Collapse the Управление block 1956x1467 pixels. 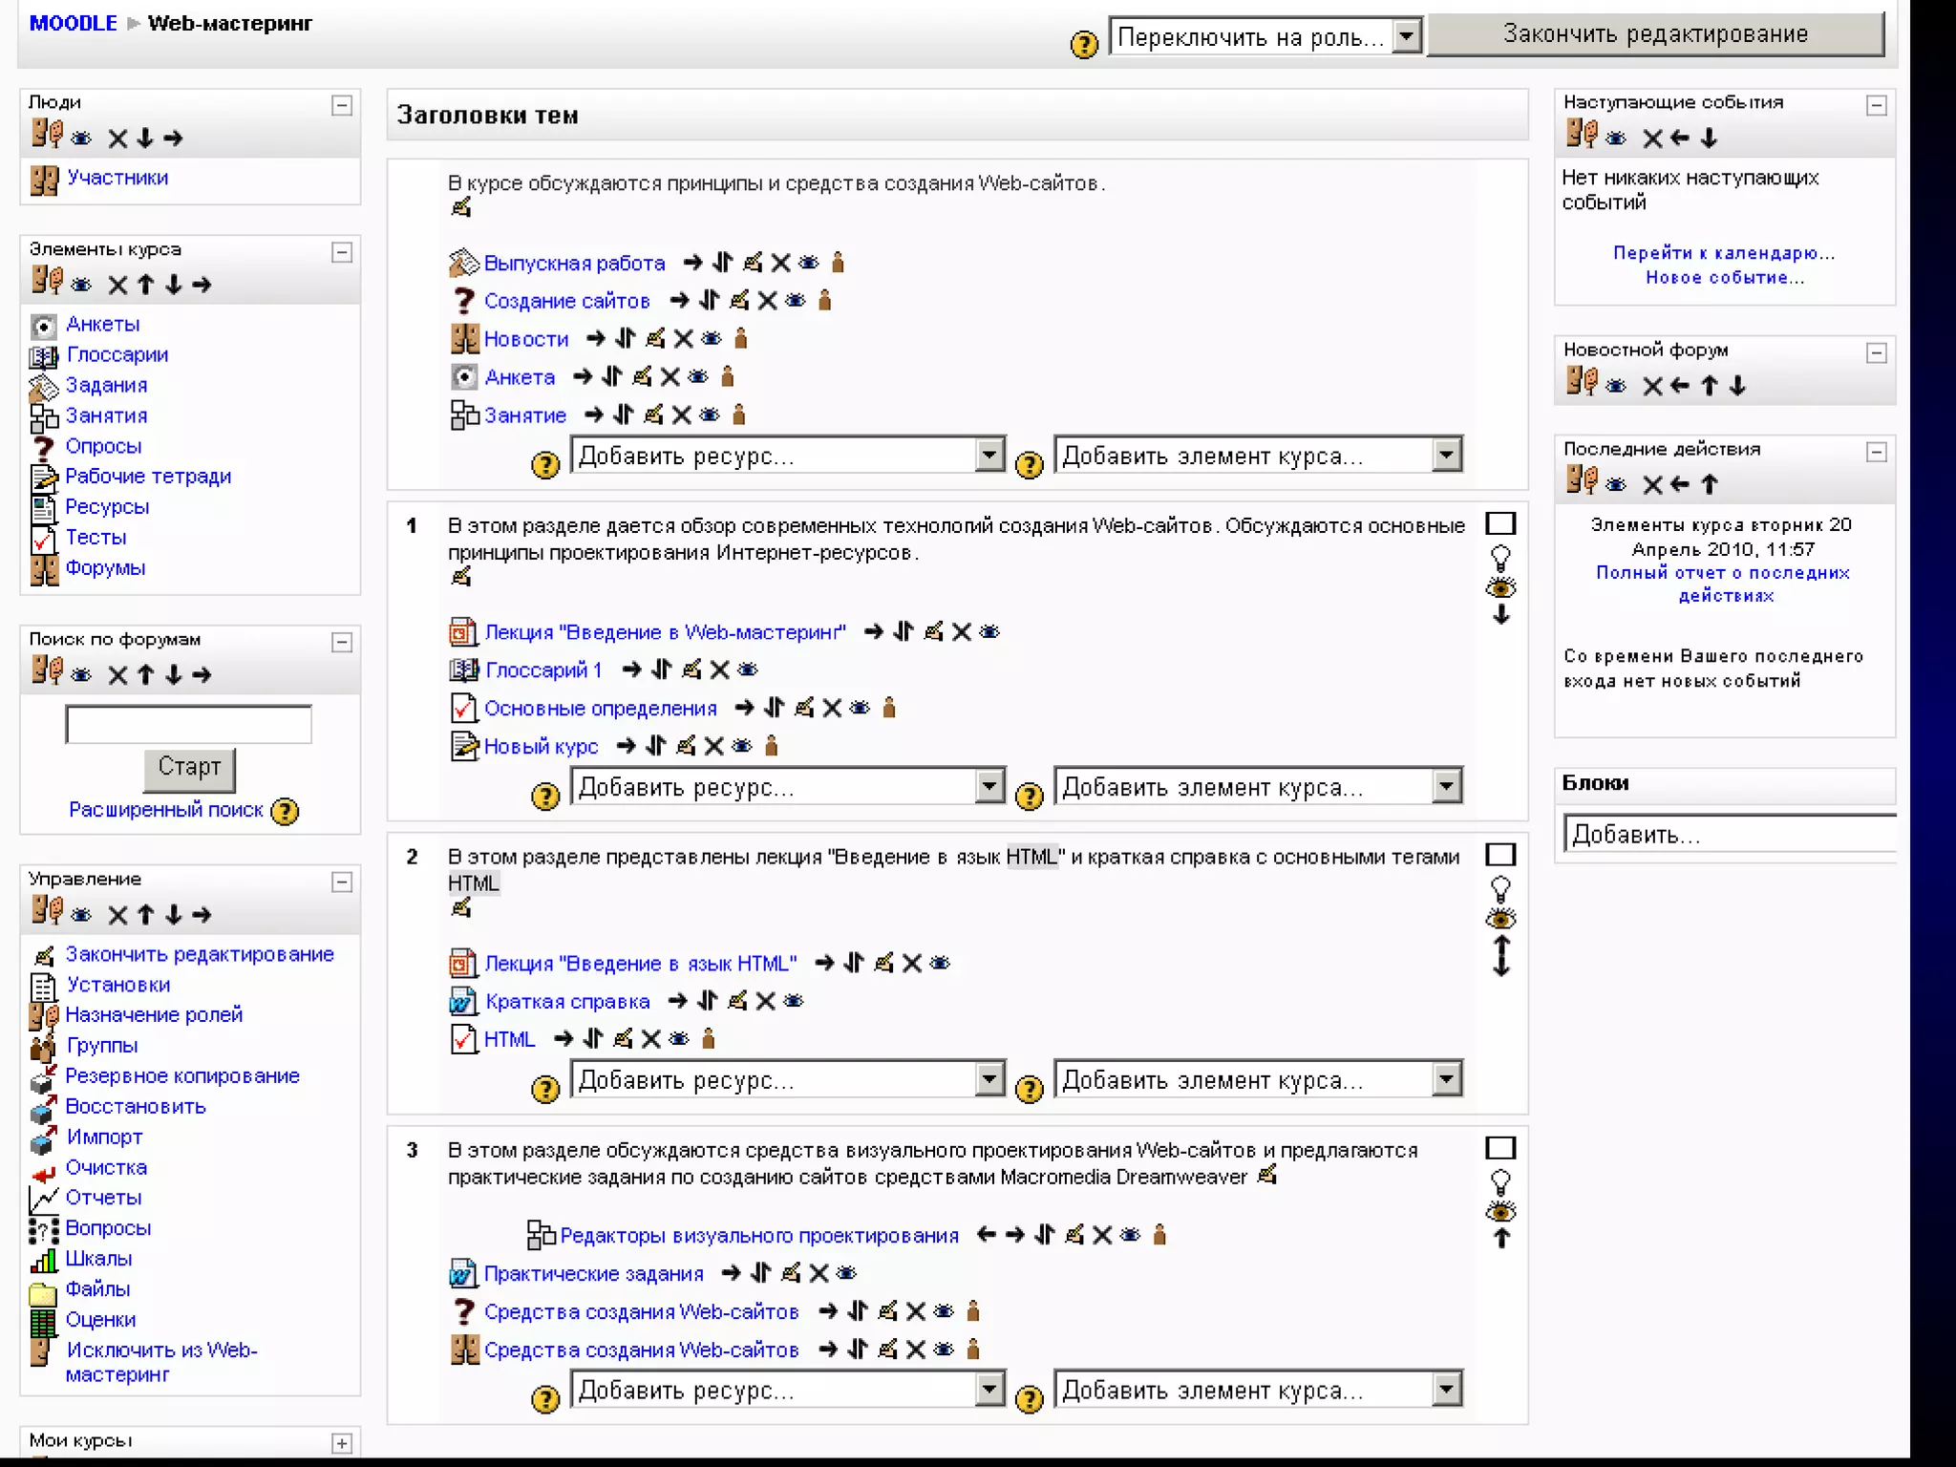(342, 882)
